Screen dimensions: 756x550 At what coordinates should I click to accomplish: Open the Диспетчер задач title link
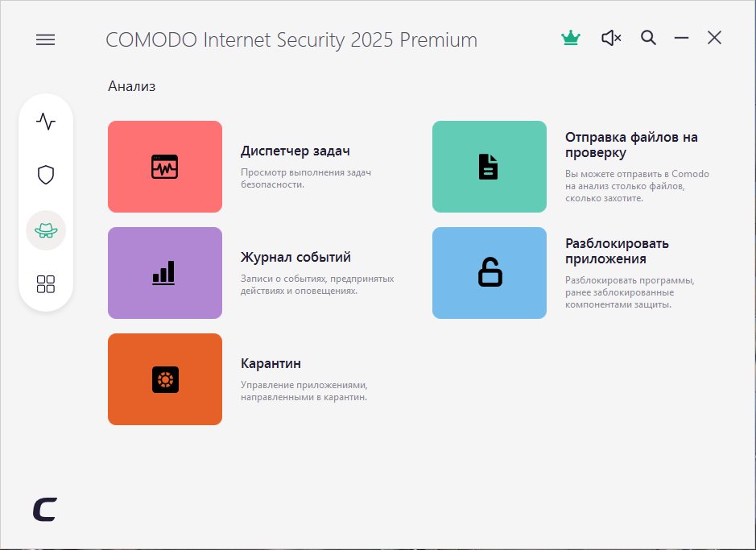pyautogui.click(x=295, y=151)
